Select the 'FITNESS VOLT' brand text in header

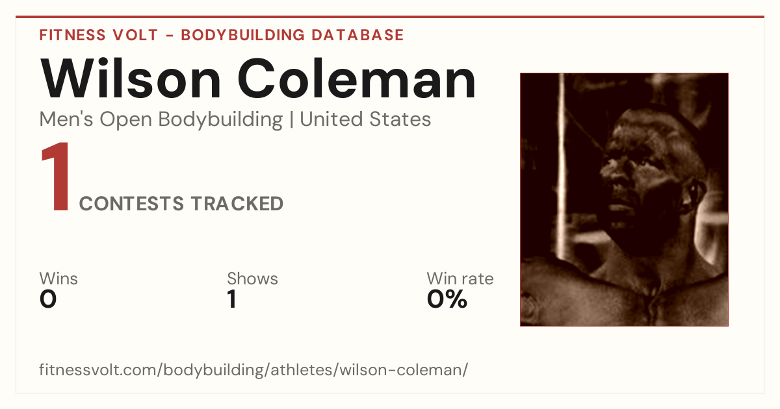point(99,35)
